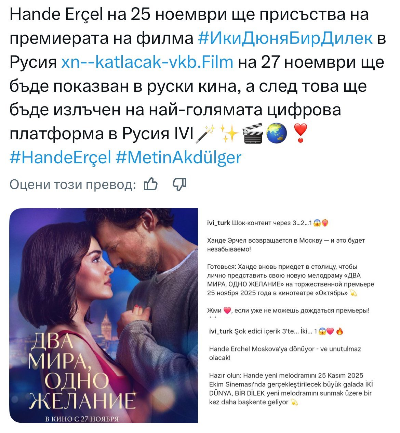Rate the translation with thumbs up
This screenshot has height=433, width=400.
151,184
